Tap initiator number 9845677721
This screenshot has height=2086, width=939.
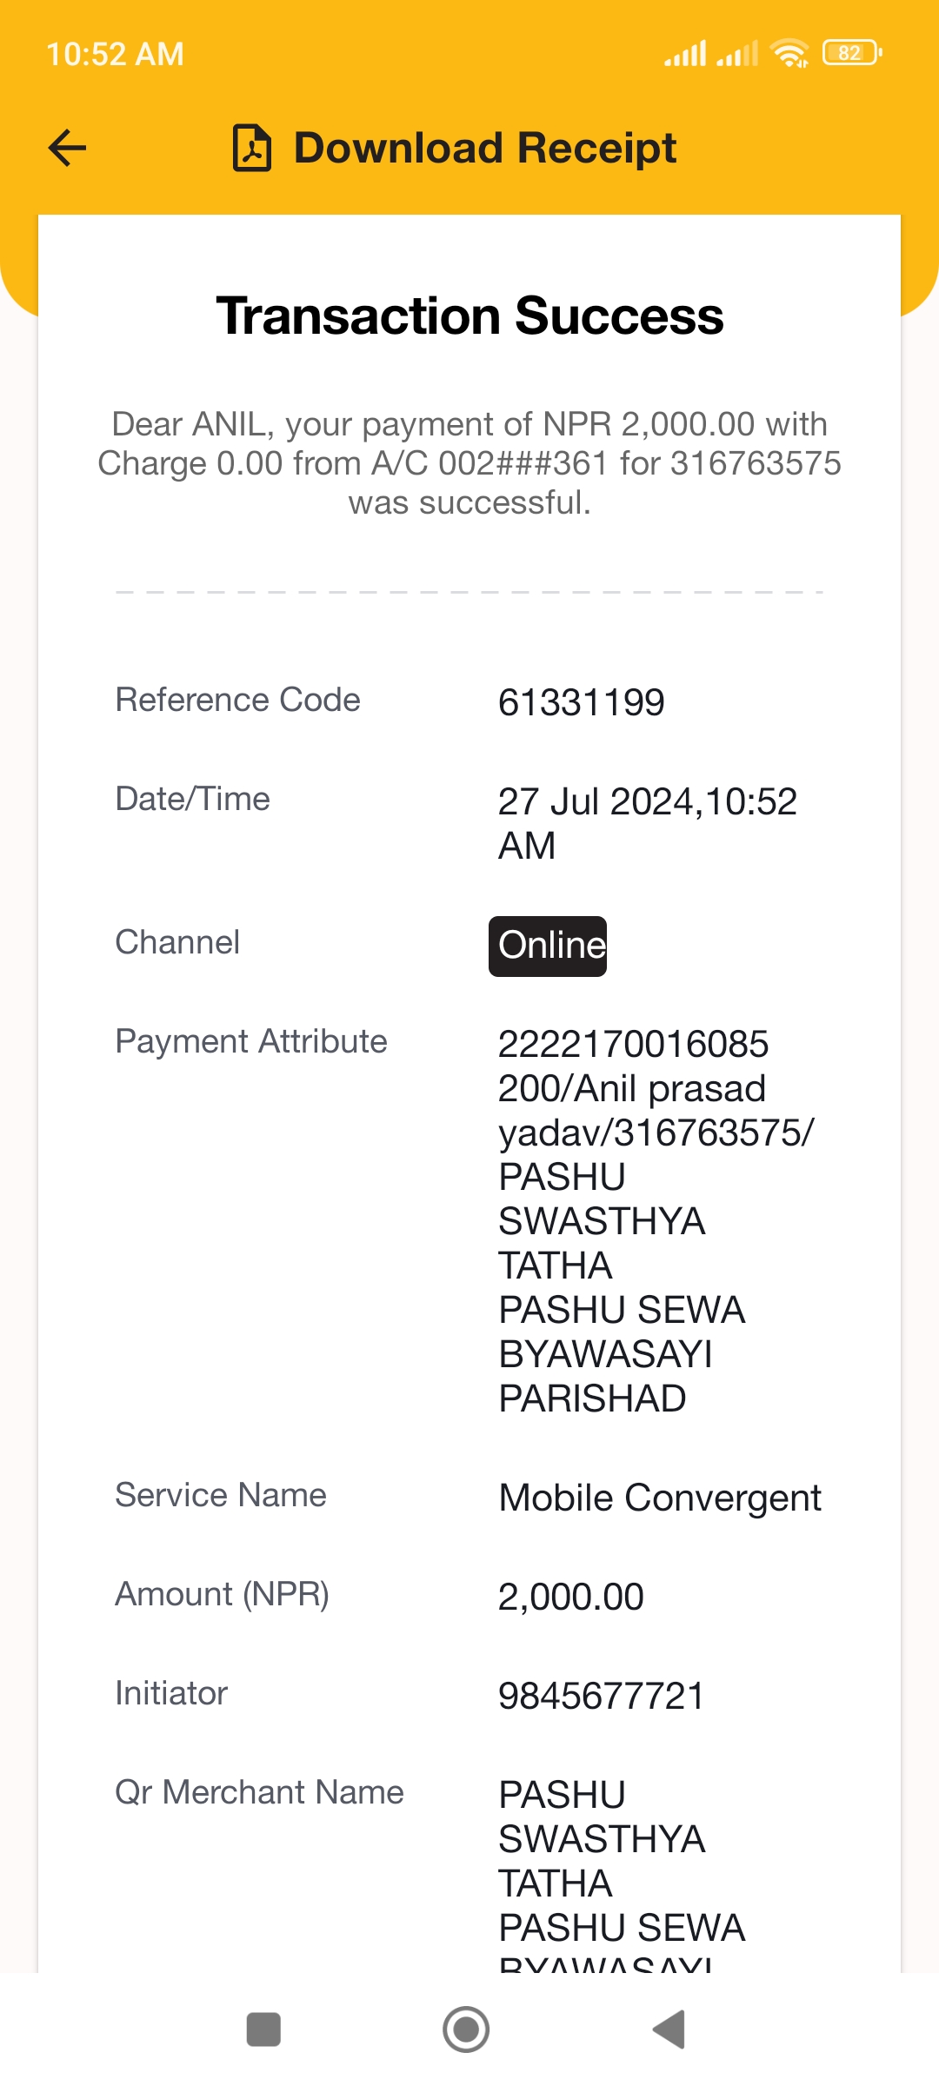pyautogui.click(x=601, y=1696)
